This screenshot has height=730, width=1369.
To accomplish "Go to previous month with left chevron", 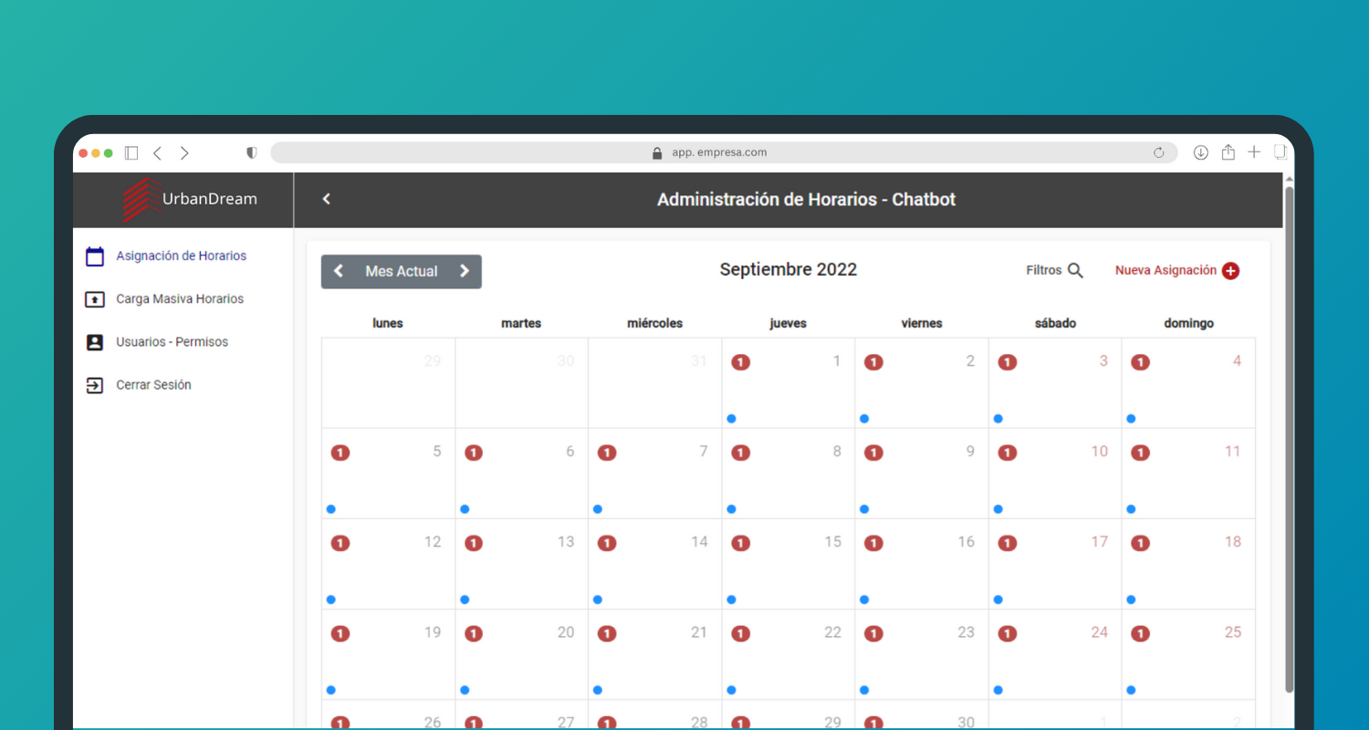I will point(339,271).
